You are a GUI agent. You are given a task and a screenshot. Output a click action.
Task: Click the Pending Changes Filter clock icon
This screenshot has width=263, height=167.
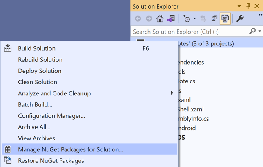pyautogui.click(x=187, y=18)
